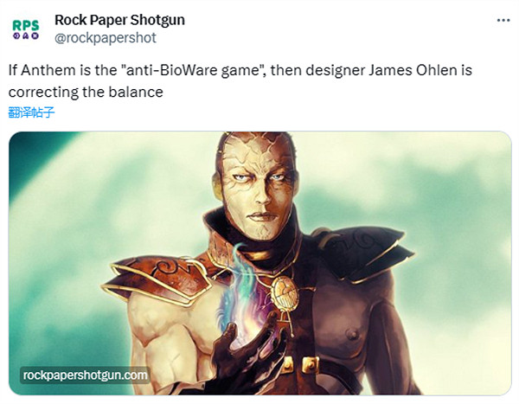Click the RPS profile avatar
The width and height of the screenshot is (519, 404).
[26, 29]
